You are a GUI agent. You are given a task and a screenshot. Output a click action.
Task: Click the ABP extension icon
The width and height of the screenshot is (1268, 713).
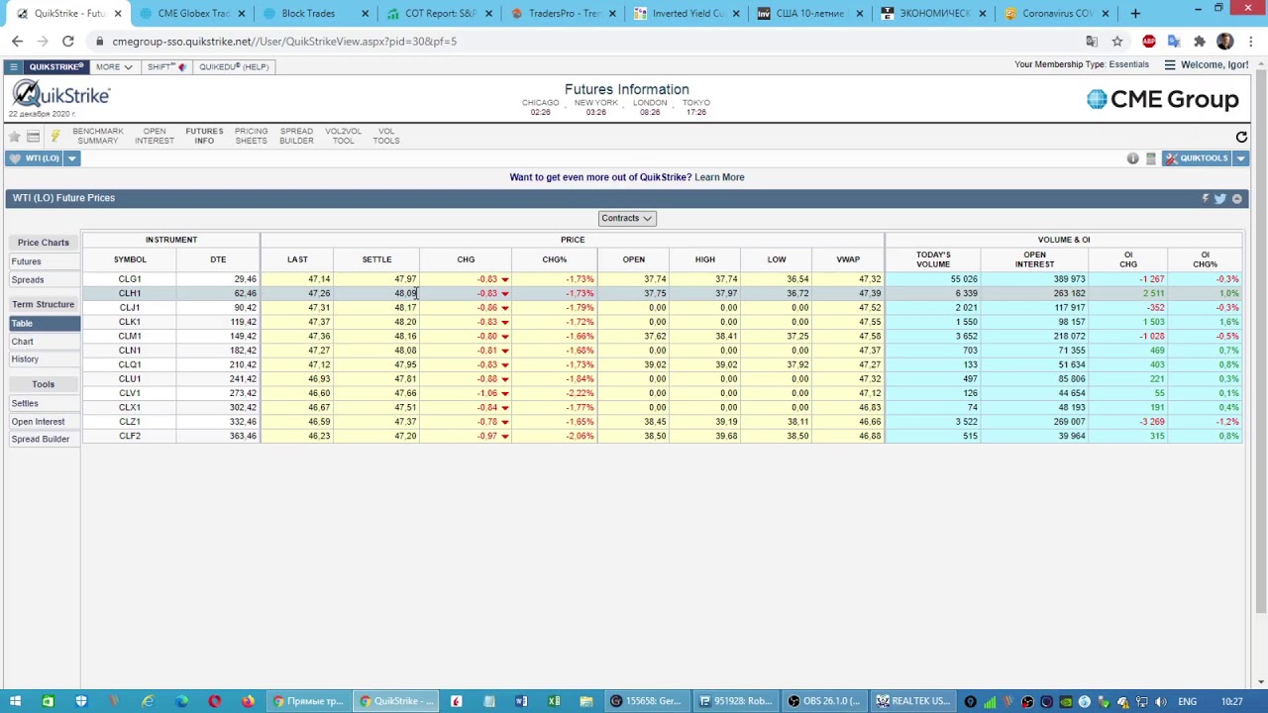(1148, 42)
